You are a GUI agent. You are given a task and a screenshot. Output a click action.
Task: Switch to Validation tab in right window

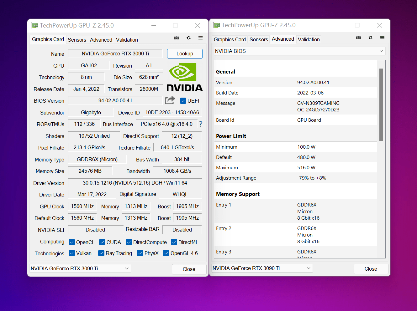tap(309, 39)
